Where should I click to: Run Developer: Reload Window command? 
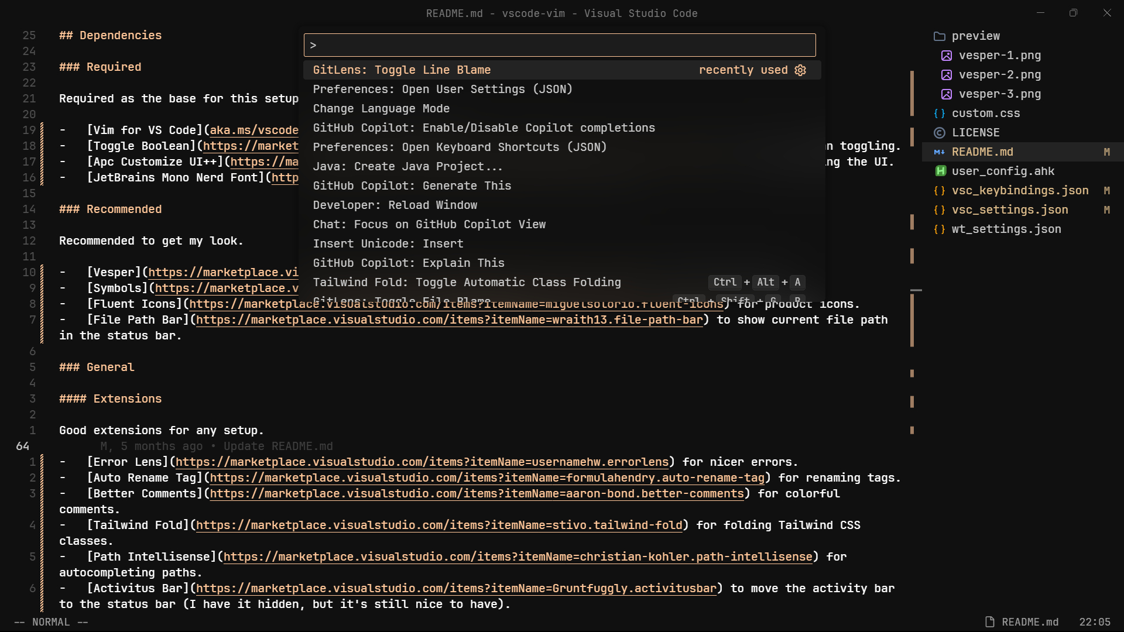562,205
